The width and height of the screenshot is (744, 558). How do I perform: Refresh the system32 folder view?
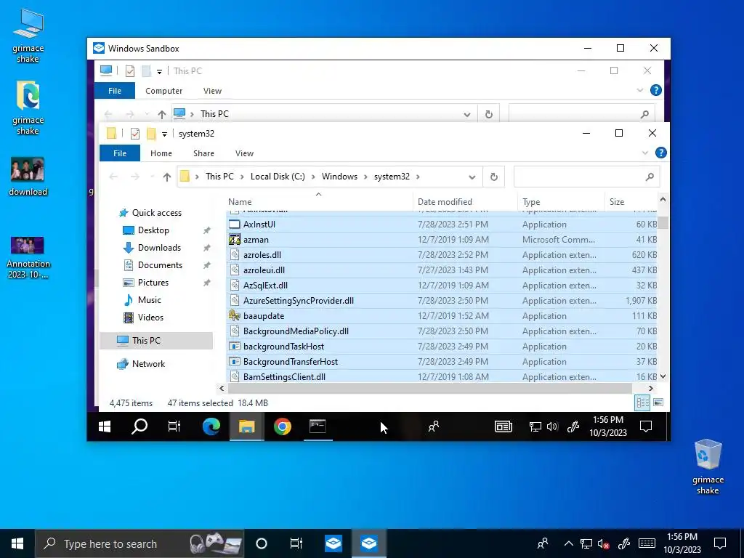tap(494, 177)
